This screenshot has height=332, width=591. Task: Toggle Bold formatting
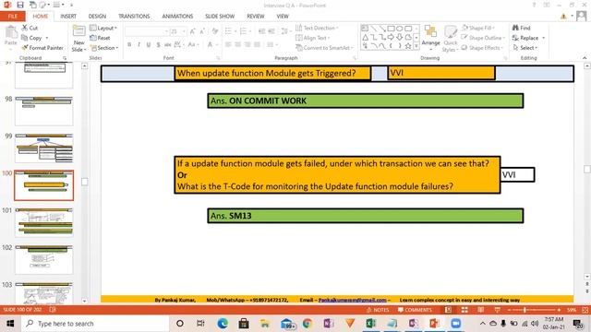pos(129,44)
